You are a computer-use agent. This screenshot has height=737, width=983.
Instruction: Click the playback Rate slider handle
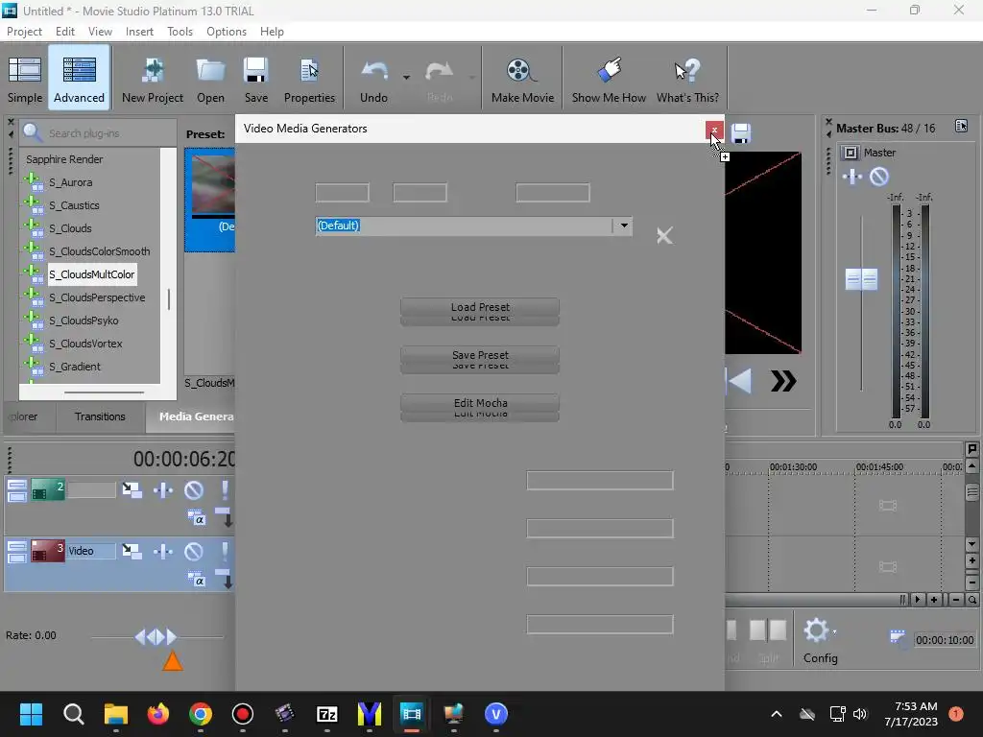coord(156,637)
